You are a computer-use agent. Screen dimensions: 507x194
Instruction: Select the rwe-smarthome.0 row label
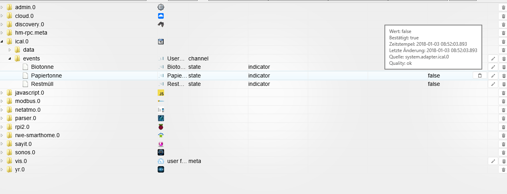[37, 135]
